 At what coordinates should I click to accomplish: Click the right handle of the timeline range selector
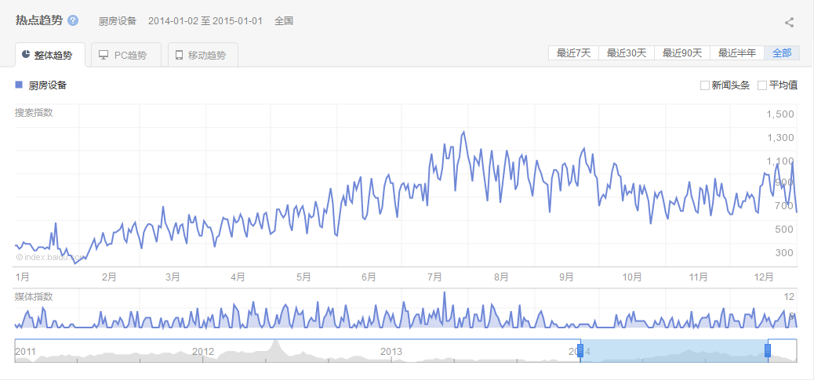click(768, 350)
